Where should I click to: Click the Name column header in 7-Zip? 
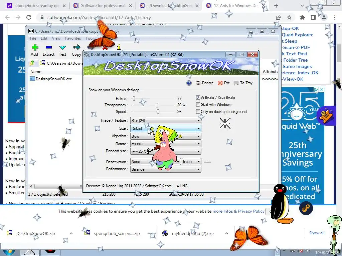(55, 72)
